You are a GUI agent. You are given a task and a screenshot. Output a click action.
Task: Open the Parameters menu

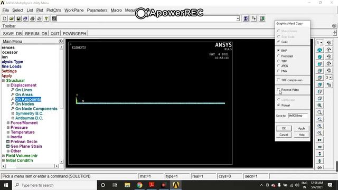[97, 10]
